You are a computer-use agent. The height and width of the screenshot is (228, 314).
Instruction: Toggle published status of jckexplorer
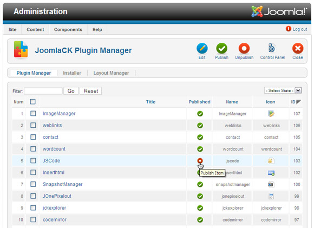[200, 208]
